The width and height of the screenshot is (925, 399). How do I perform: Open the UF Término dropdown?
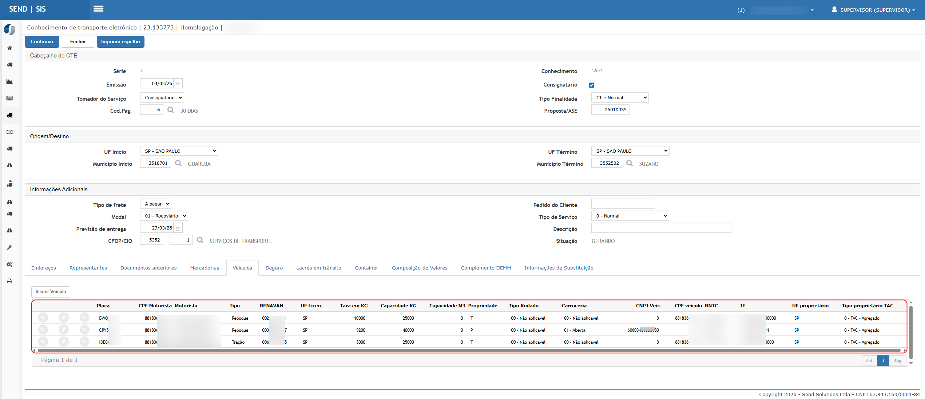coord(630,151)
